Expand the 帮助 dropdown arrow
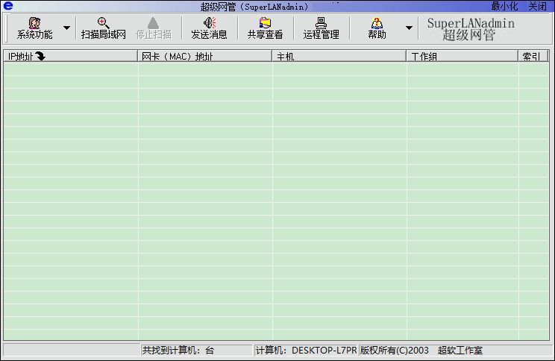The width and height of the screenshot is (555, 361). coord(409,28)
